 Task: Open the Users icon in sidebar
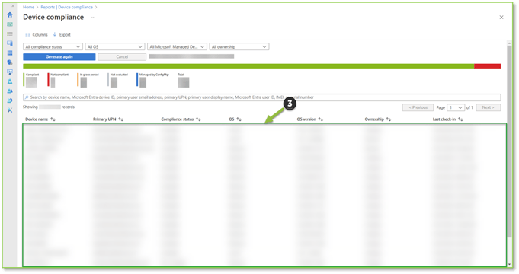tap(10, 81)
